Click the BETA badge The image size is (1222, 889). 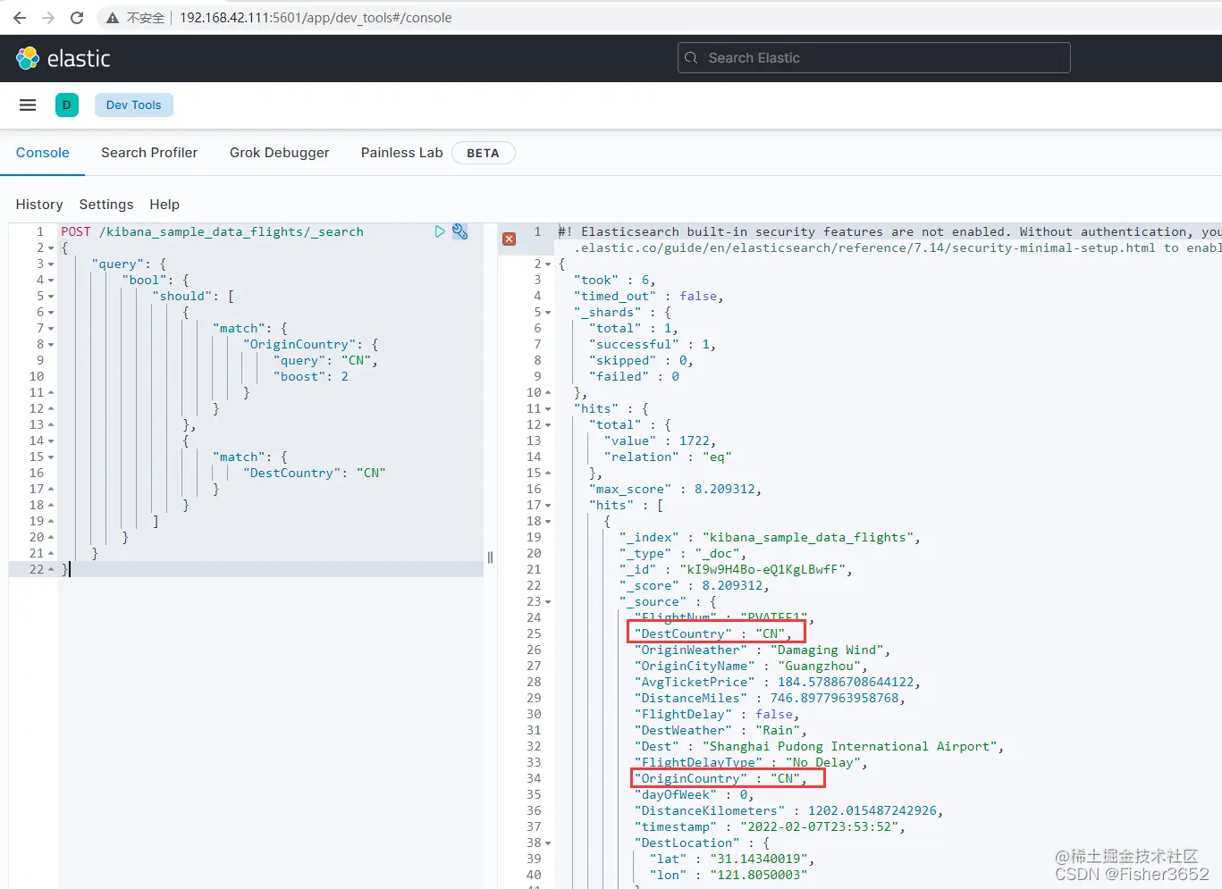[x=483, y=153]
